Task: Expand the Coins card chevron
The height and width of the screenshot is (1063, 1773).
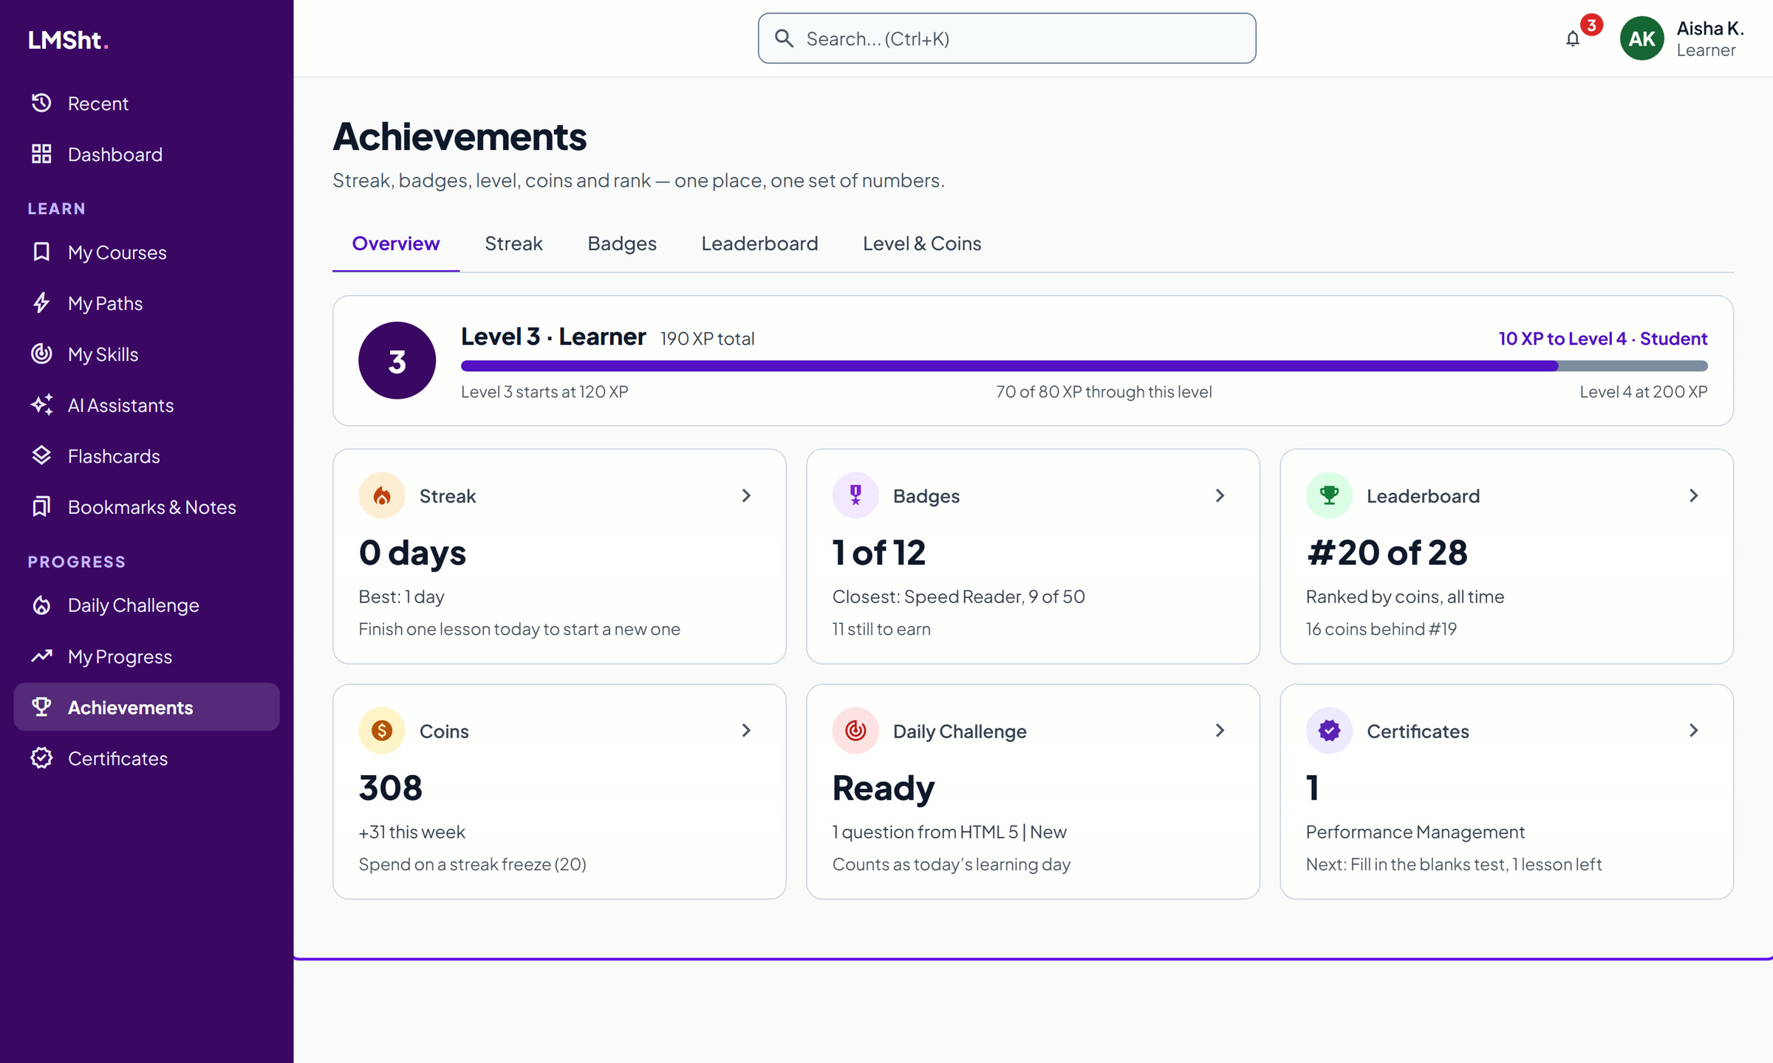Action: pyautogui.click(x=746, y=731)
